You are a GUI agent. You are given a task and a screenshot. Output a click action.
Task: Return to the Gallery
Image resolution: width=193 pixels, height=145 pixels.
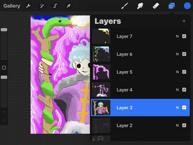pyautogui.click(x=12, y=6)
